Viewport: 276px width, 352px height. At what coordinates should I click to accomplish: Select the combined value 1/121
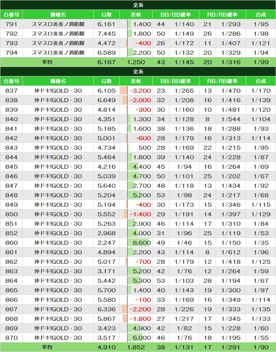pos(261,43)
